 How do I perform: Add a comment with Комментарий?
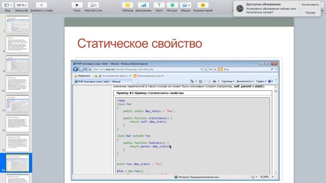point(203,5)
